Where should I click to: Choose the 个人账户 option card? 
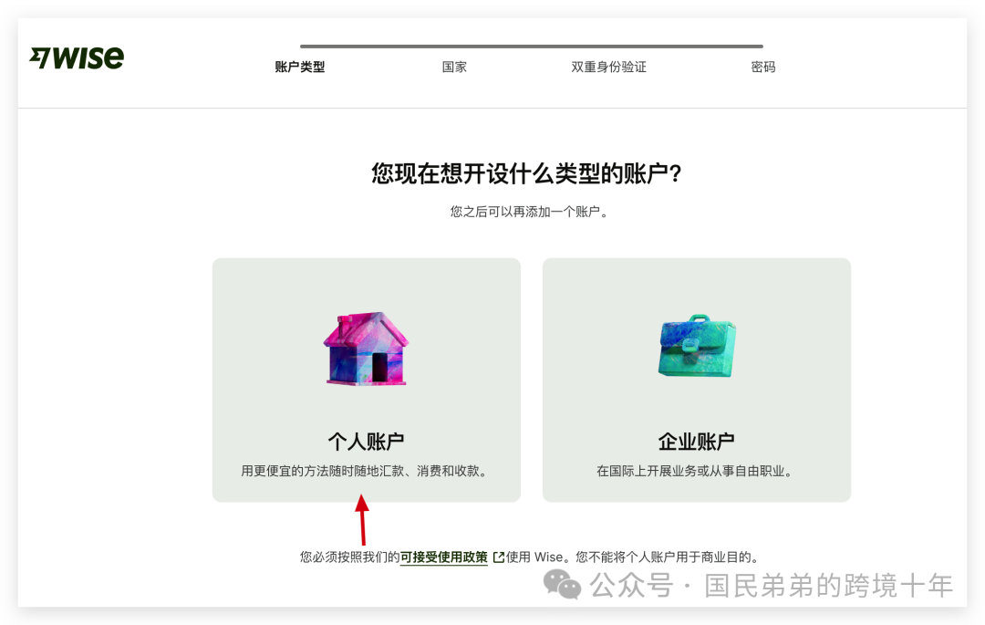(x=365, y=380)
